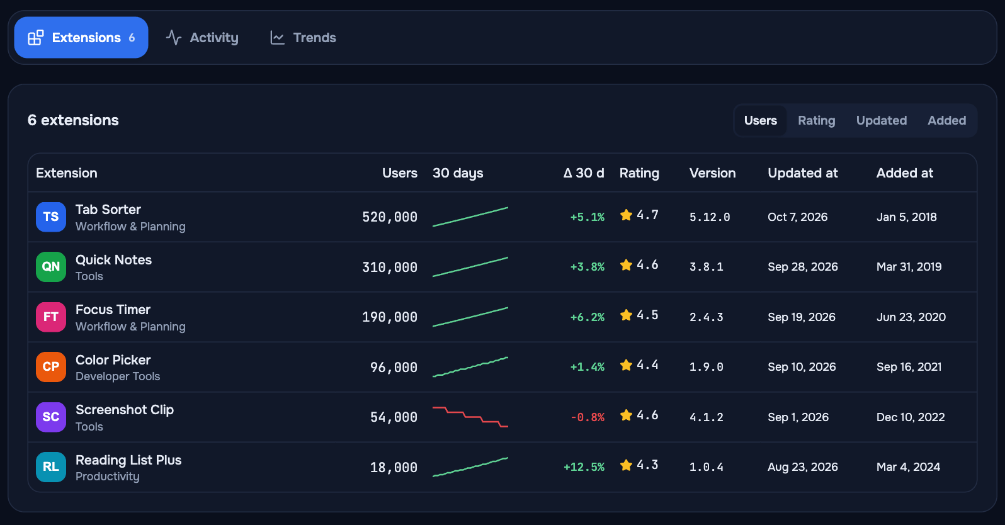Select the Color Picker extension name
The image size is (1005, 525).
[x=113, y=360]
